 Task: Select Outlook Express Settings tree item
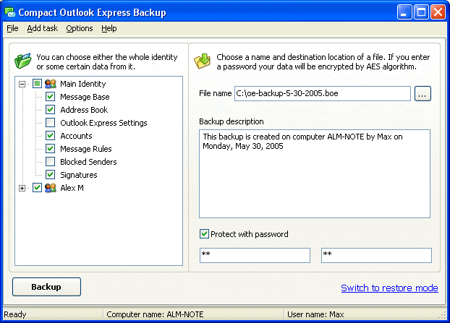(103, 123)
